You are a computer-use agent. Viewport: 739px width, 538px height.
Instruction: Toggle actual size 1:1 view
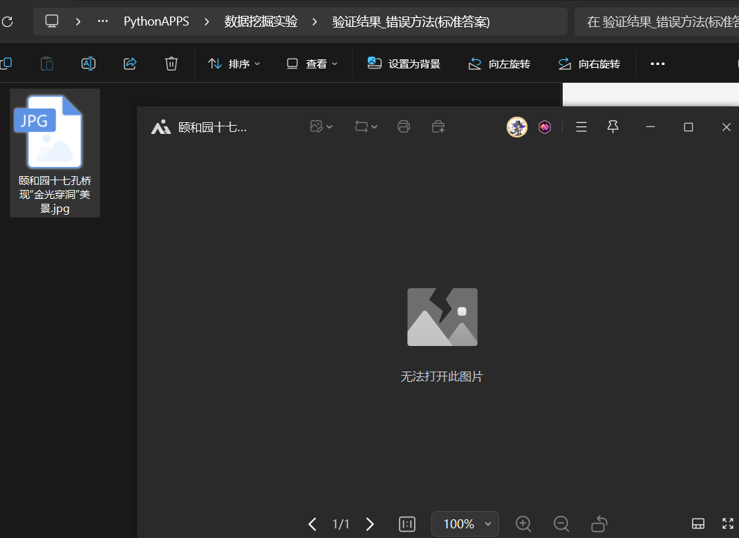click(407, 524)
